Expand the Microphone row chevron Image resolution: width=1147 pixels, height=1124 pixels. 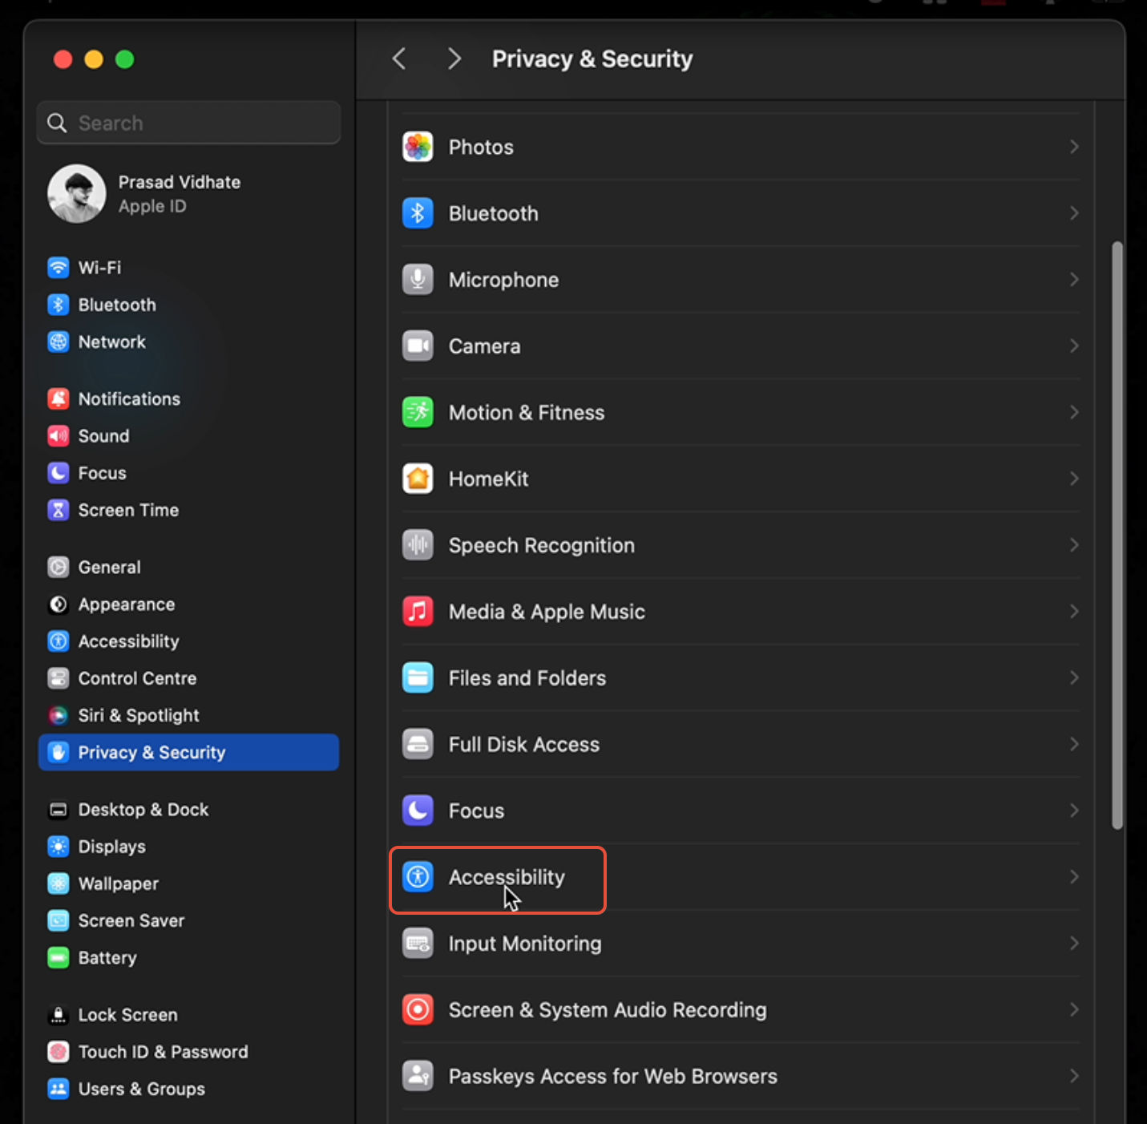1074,280
